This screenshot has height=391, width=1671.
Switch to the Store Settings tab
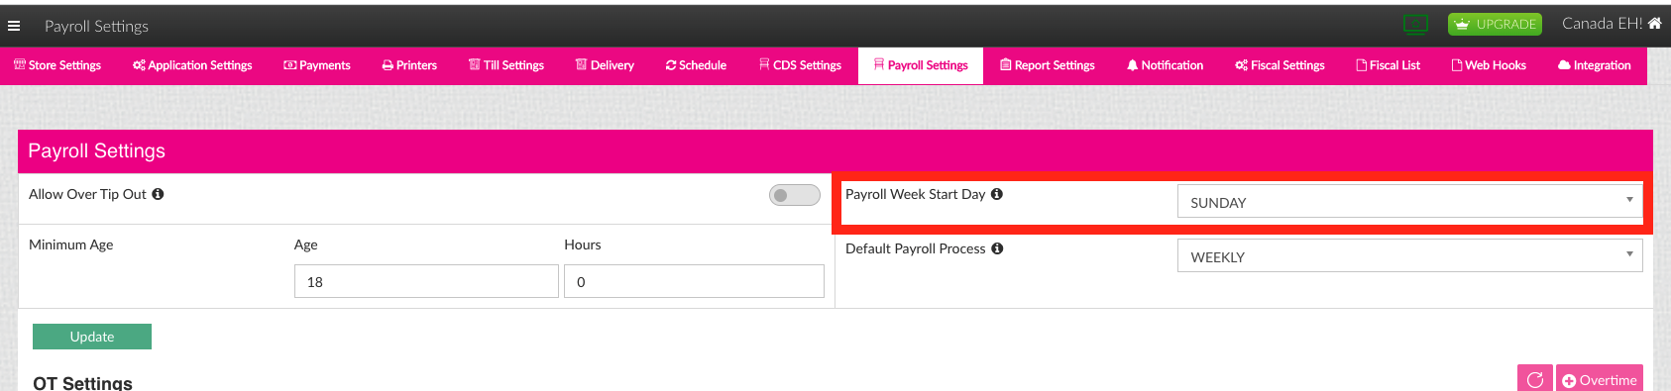point(57,65)
